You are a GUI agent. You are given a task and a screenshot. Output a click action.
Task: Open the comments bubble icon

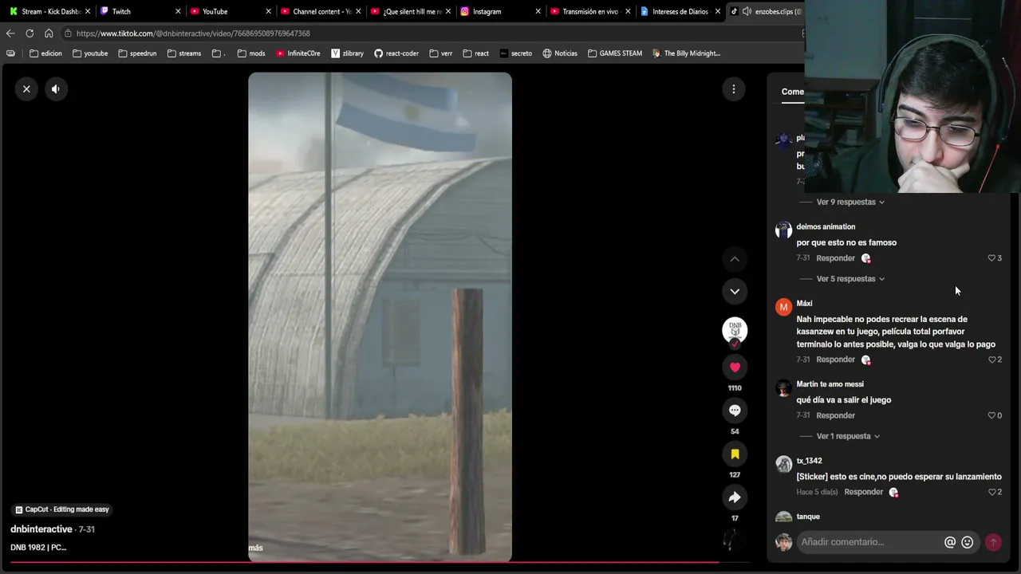pos(735,411)
